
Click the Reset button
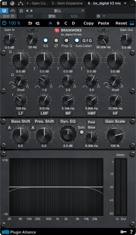pos(121,23)
